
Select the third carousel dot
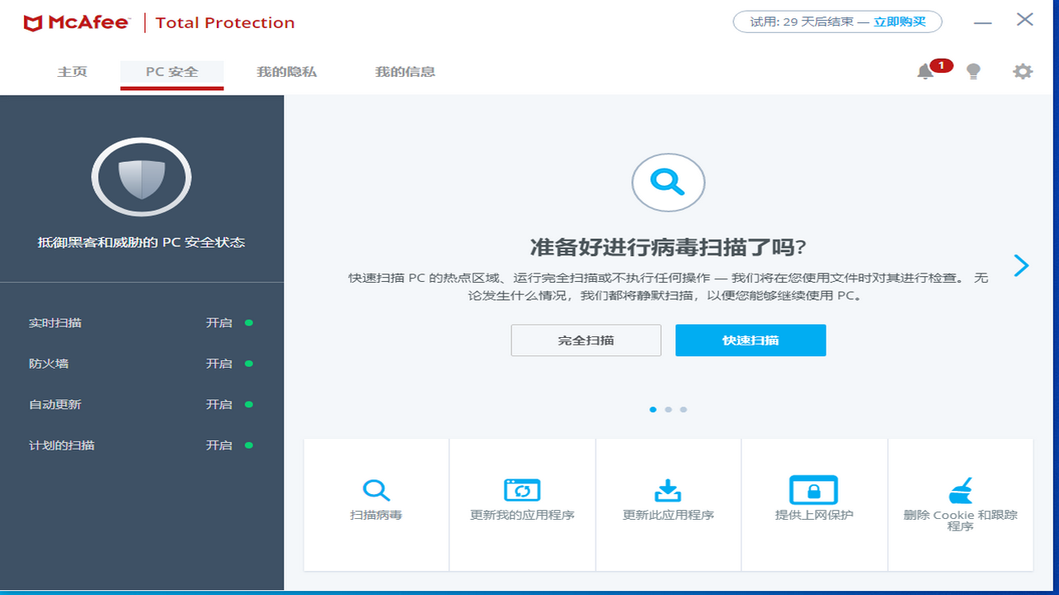683,409
